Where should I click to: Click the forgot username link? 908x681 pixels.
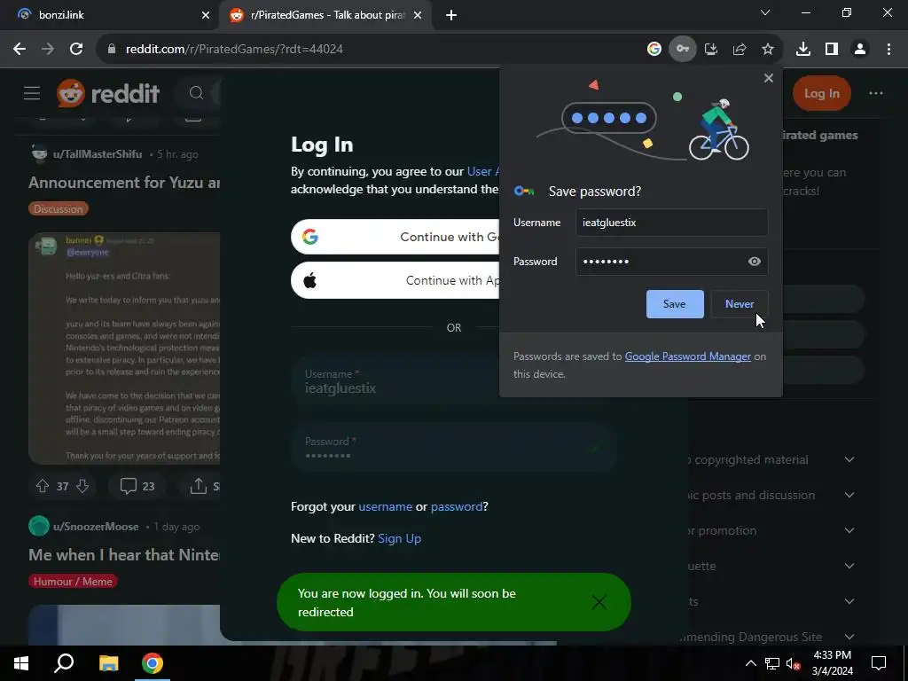[x=385, y=506]
